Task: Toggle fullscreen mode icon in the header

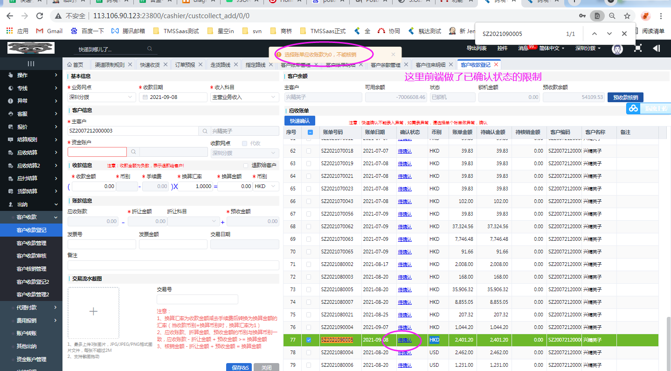Action: click(x=638, y=48)
